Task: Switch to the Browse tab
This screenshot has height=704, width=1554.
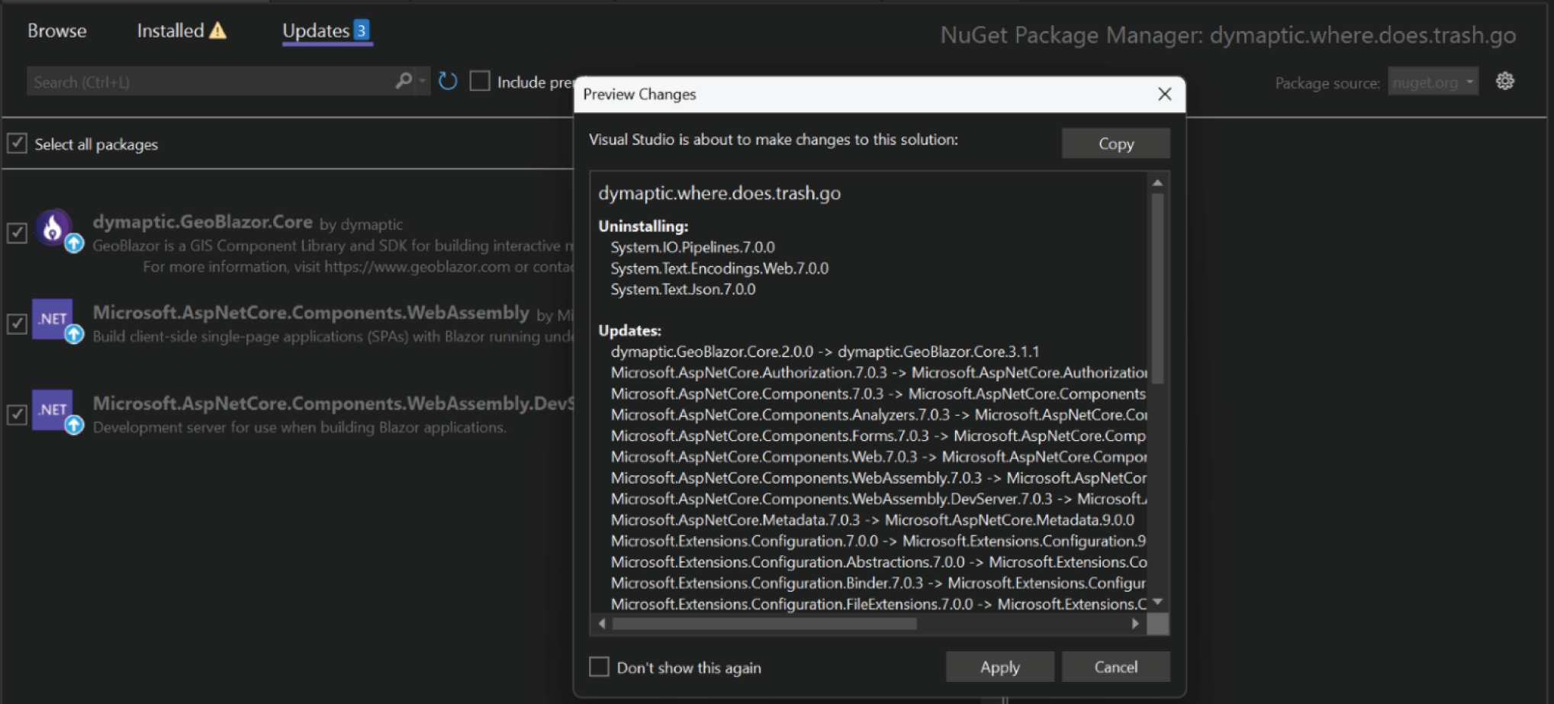Action: (x=57, y=31)
